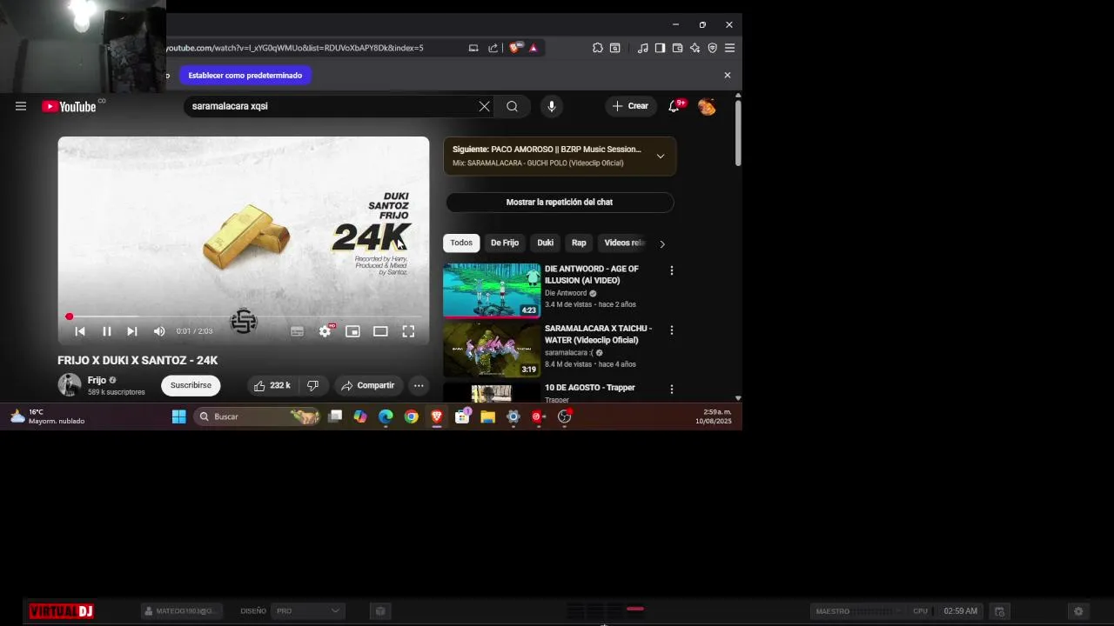Screen dimensions: 1114x626
Task: Open Brave Wallet icon
Action: click(677, 48)
